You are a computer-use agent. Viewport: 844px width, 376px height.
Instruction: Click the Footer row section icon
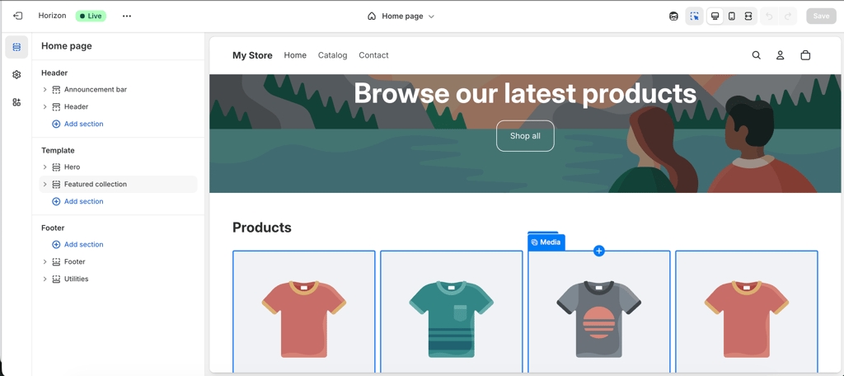pos(56,262)
